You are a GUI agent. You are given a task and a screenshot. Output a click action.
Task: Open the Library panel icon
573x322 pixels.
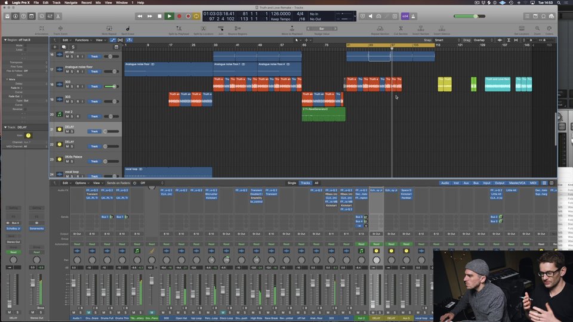coord(7,16)
